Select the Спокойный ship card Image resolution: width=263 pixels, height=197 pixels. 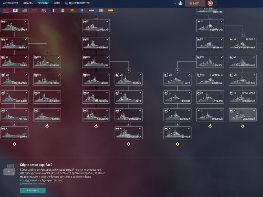[243, 97]
